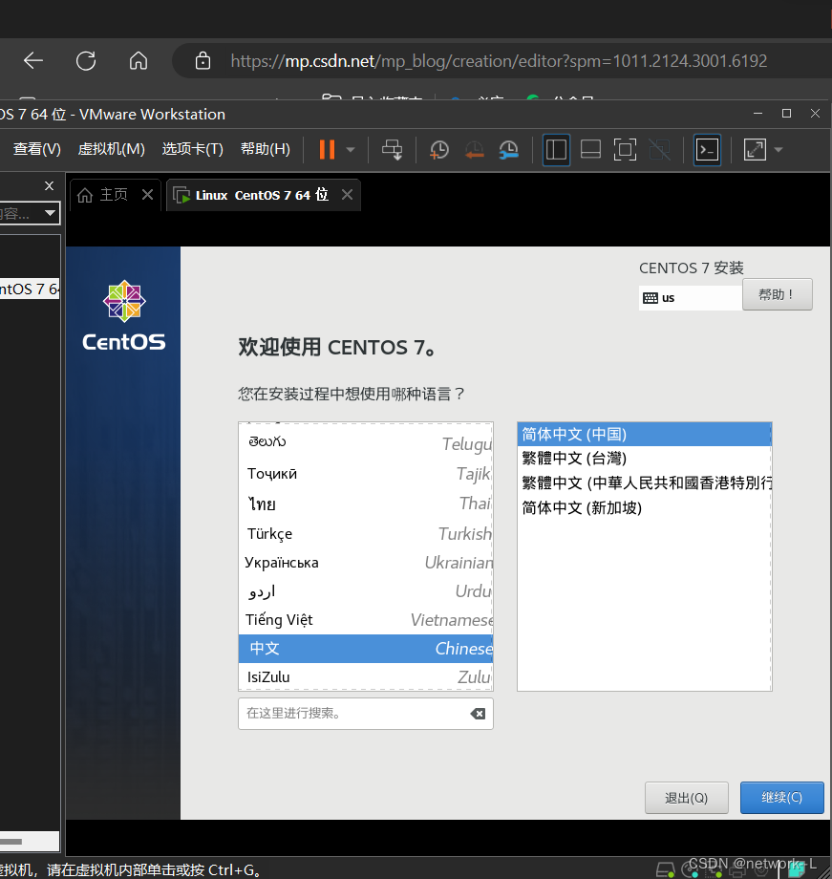Click the browser back arrow
Viewport: 832px width, 879px height.
tap(33, 60)
